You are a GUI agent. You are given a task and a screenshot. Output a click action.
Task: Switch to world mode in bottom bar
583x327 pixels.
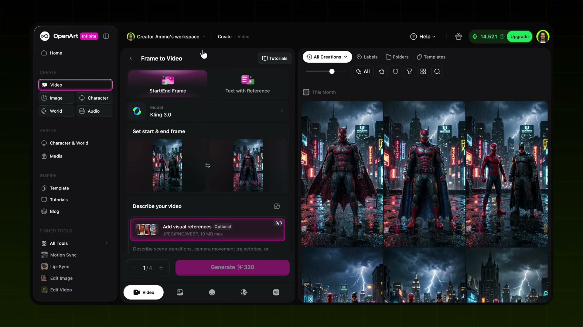[x=244, y=292]
